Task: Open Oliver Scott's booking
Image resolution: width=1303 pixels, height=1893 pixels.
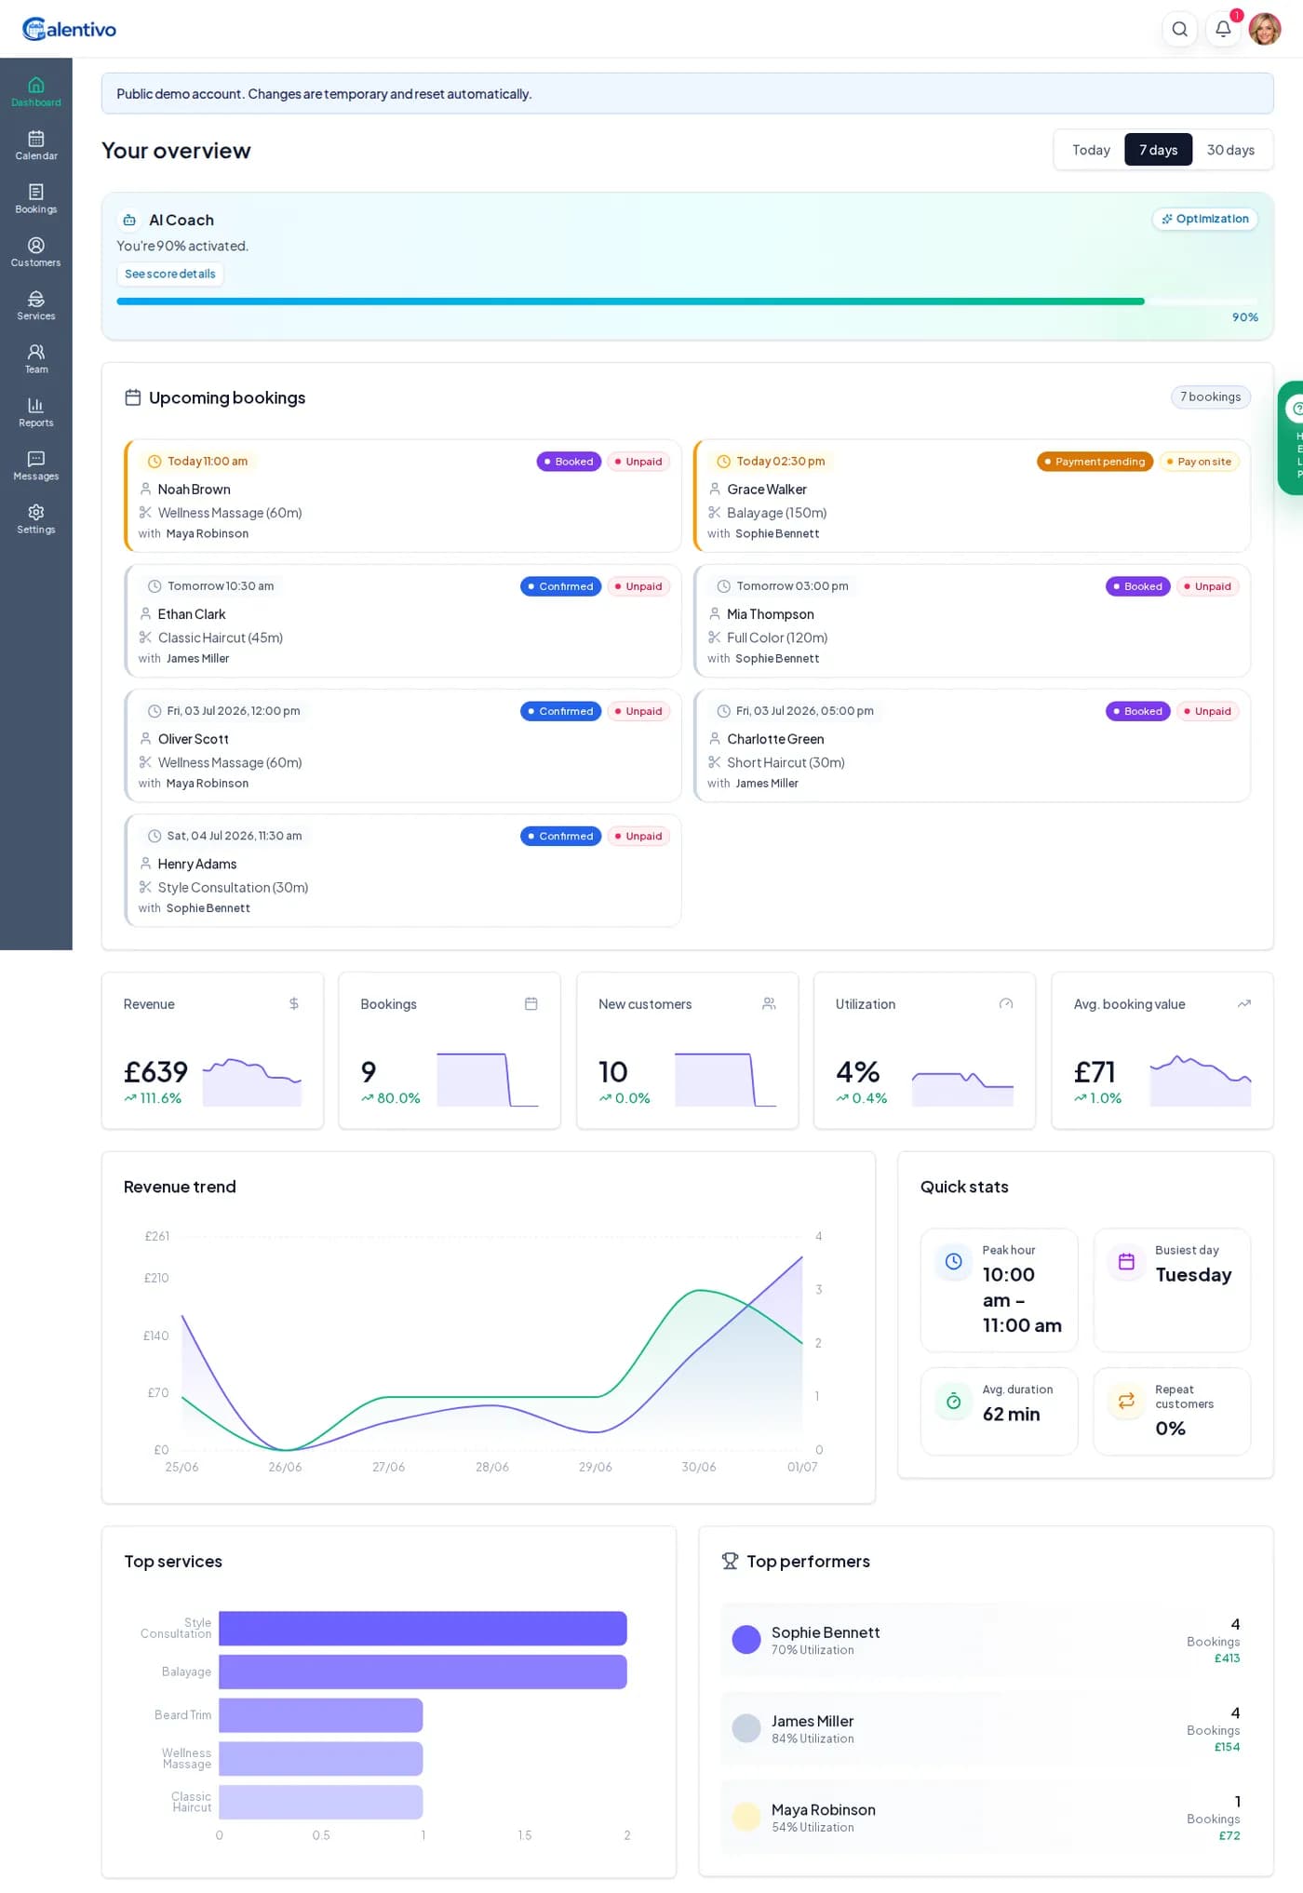Action: point(403,745)
